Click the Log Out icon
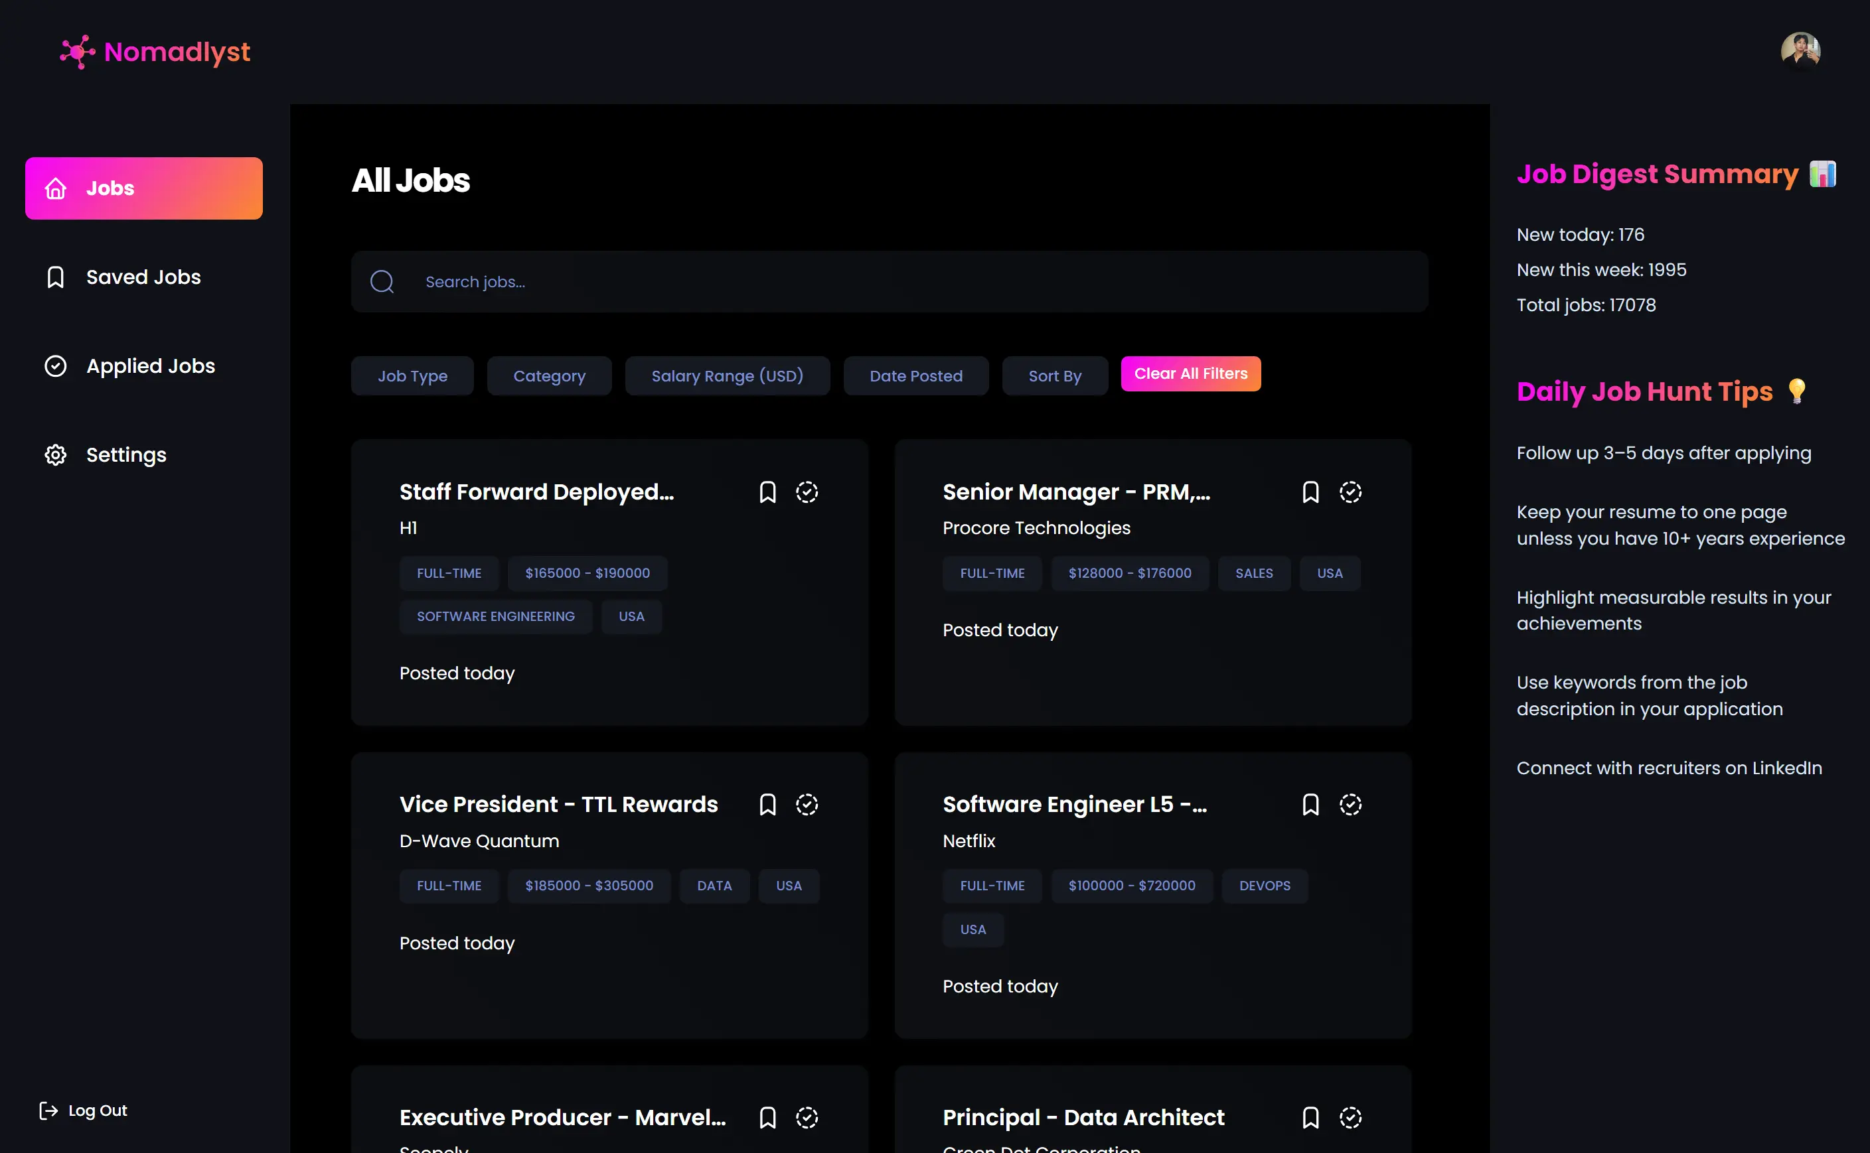 (x=48, y=1111)
